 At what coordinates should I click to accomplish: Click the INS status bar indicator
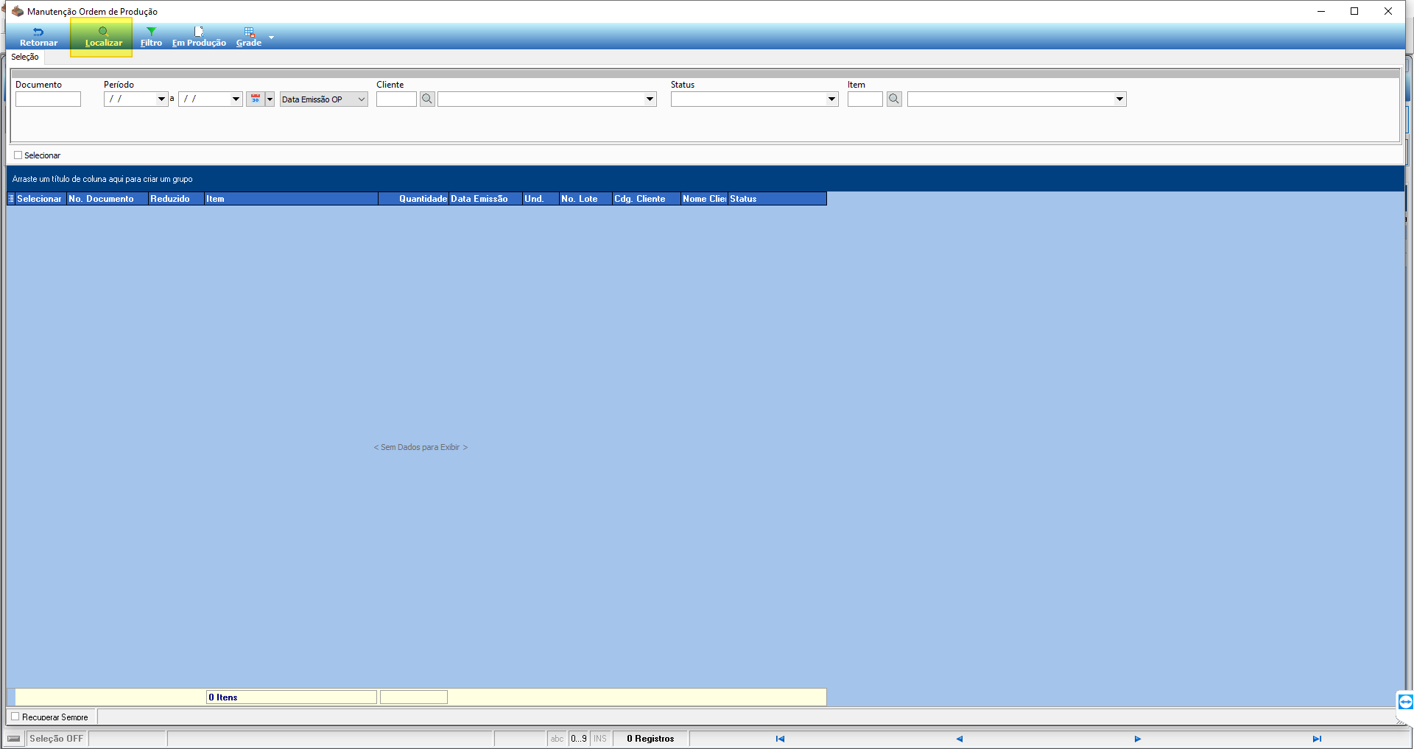tap(600, 739)
